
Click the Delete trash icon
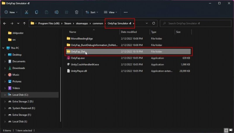click(77, 12)
